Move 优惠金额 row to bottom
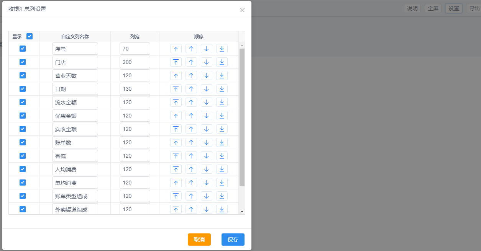This screenshot has height=251, width=481. 222,116
